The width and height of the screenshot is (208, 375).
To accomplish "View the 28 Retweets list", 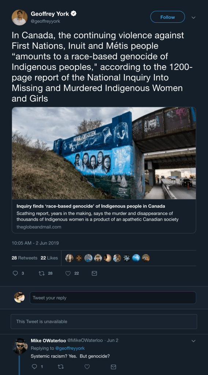I will (x=25, y=258).
